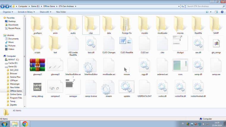Open the LDPlayer folder in sidebar

14,80
